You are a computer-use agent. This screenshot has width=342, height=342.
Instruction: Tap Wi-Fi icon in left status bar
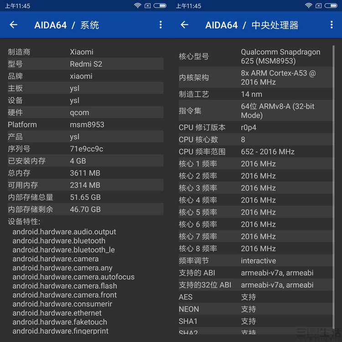click(x=138, y=5)
